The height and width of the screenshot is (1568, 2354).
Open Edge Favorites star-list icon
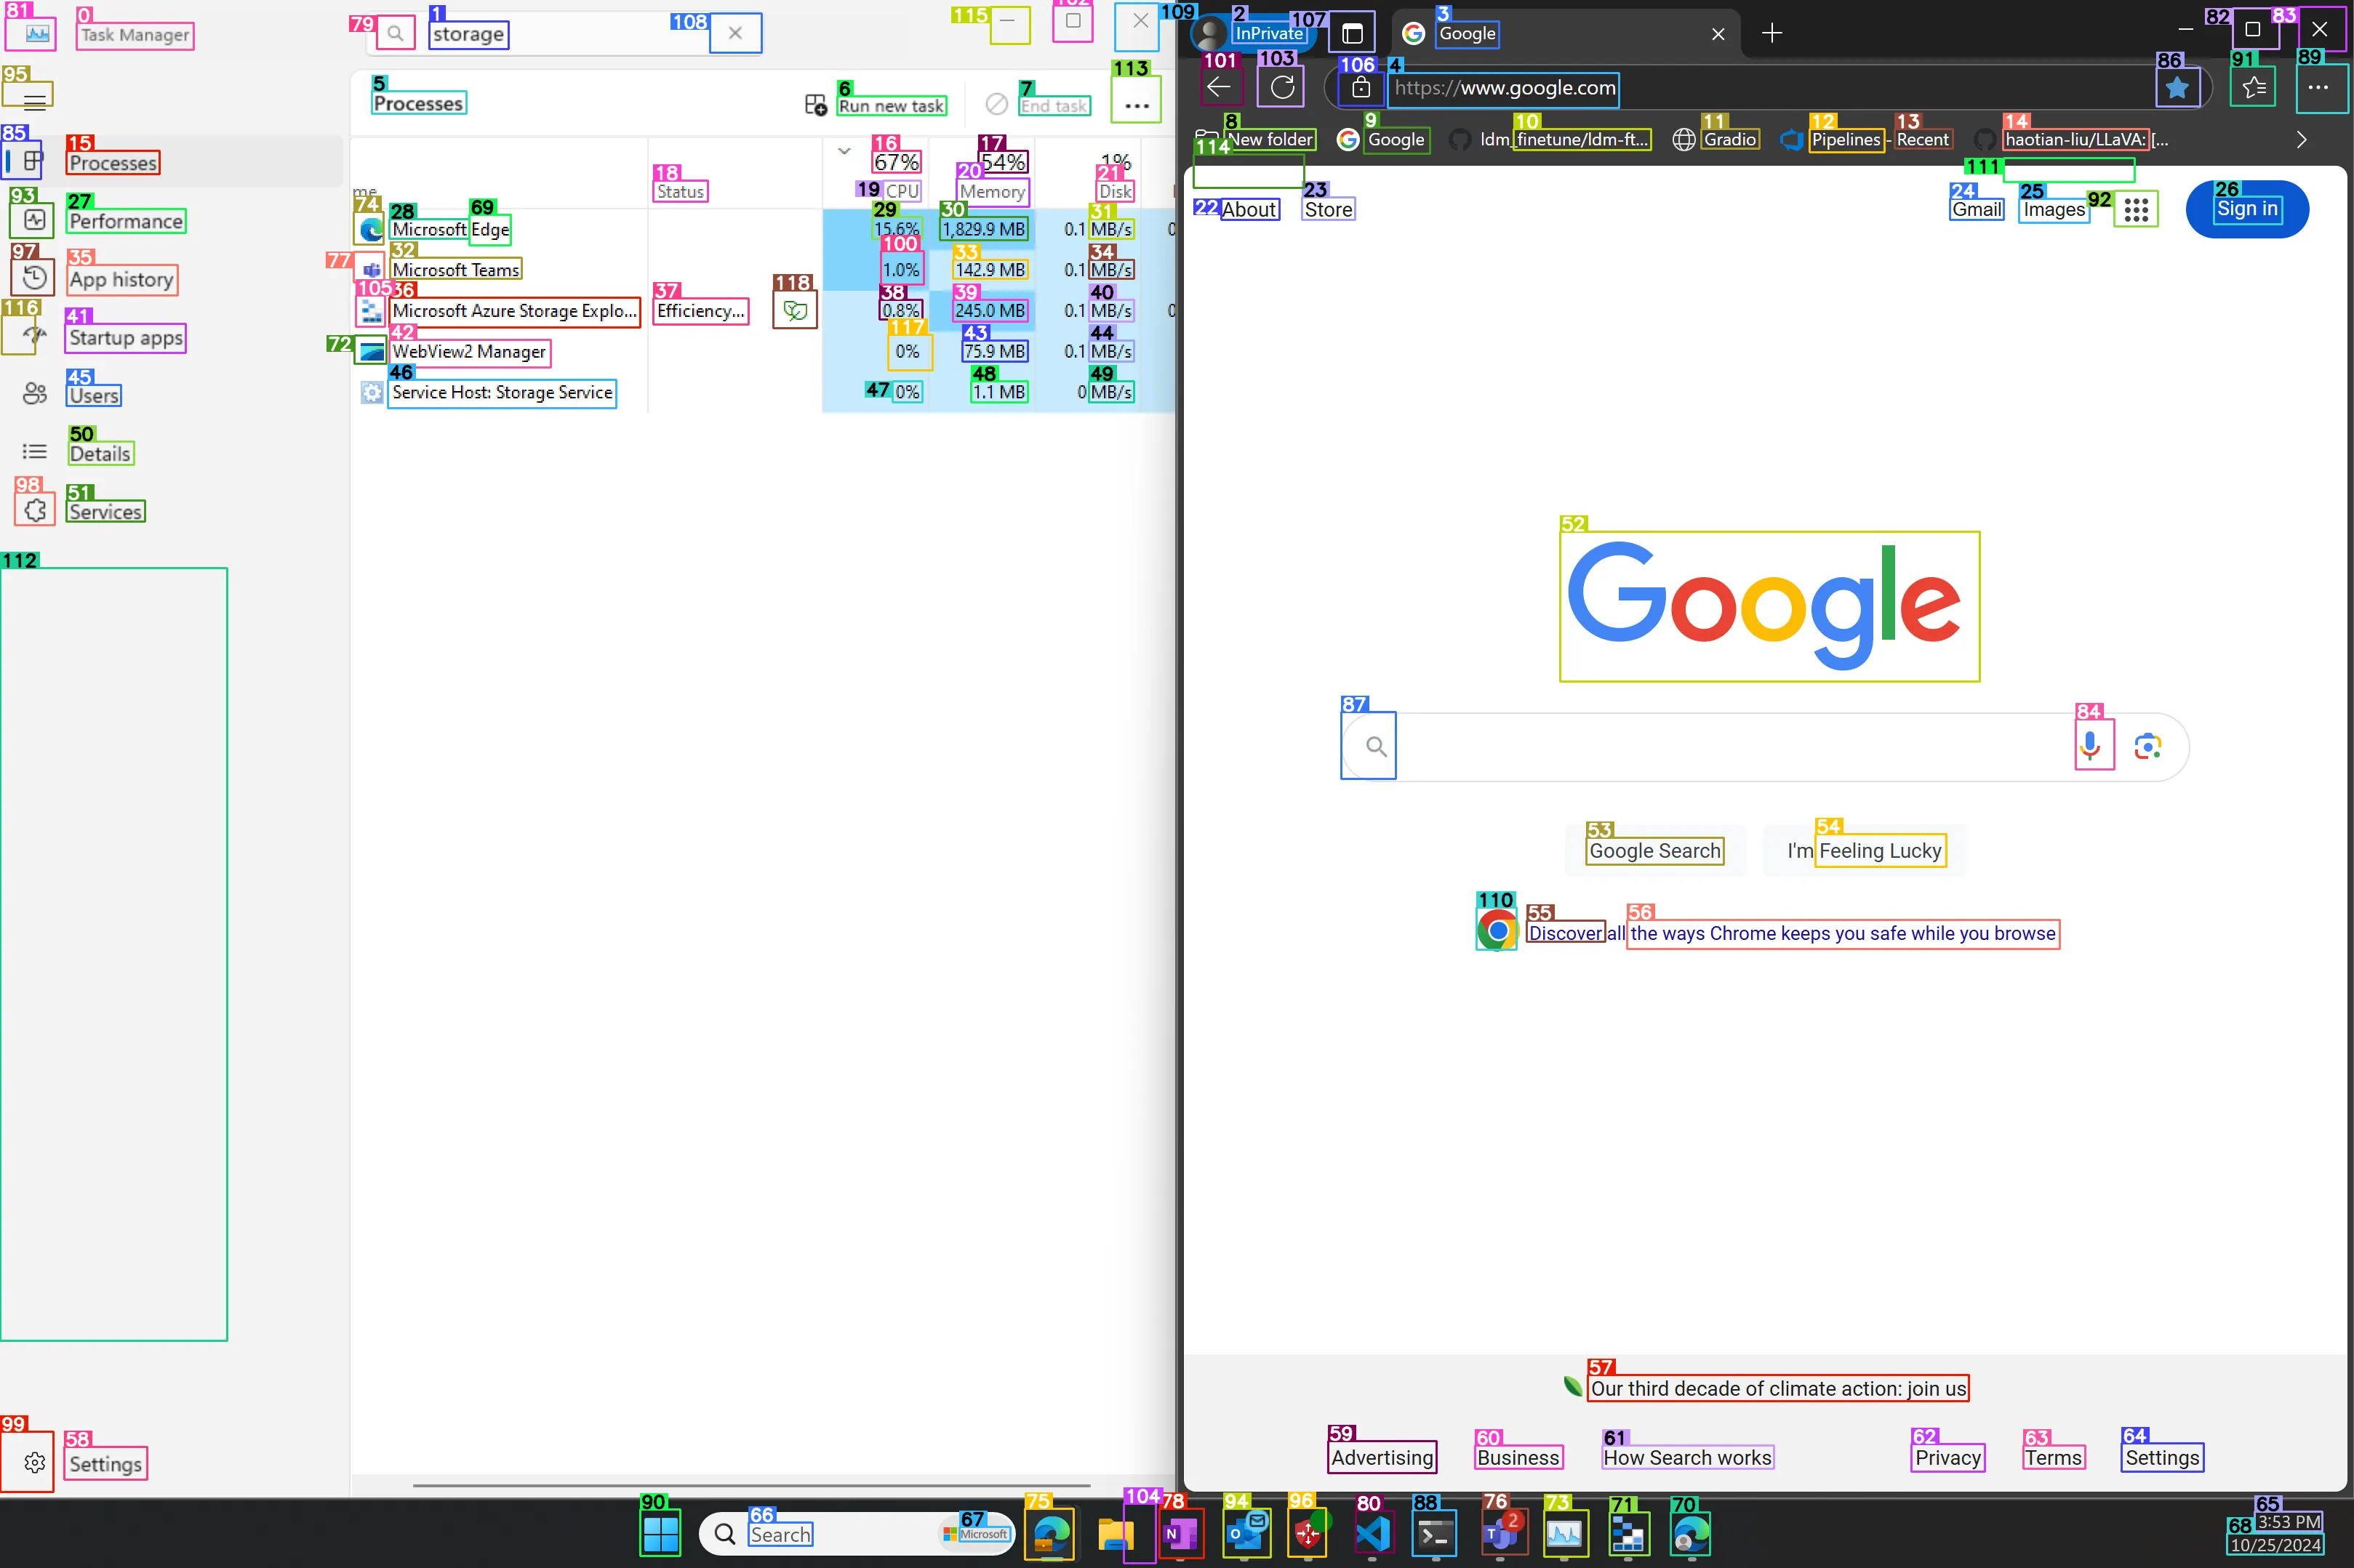(x=2254, y=88)
